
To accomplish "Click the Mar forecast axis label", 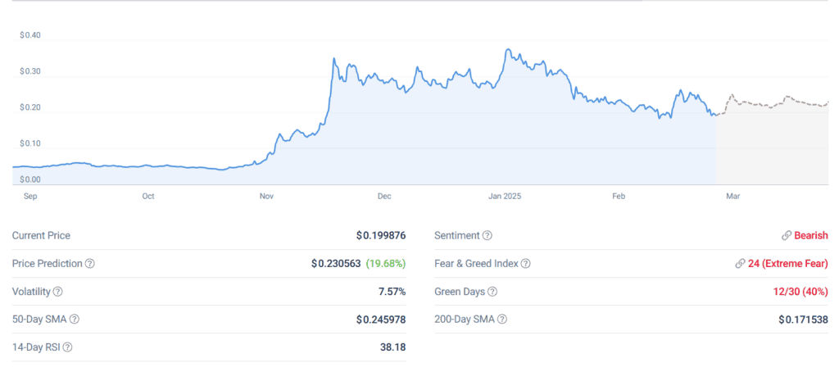I will click(733, 197).
